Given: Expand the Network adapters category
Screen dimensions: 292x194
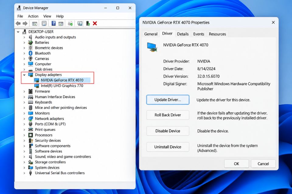Looking at the screenshot, I should (x=24, y=119).
